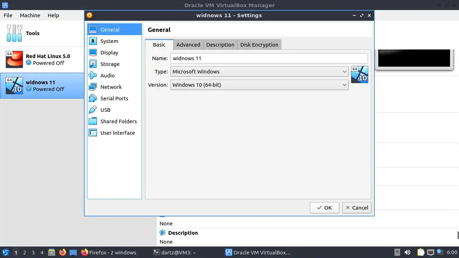Open the General settings category
Viewport: 459px width, 258px height.
114,30
